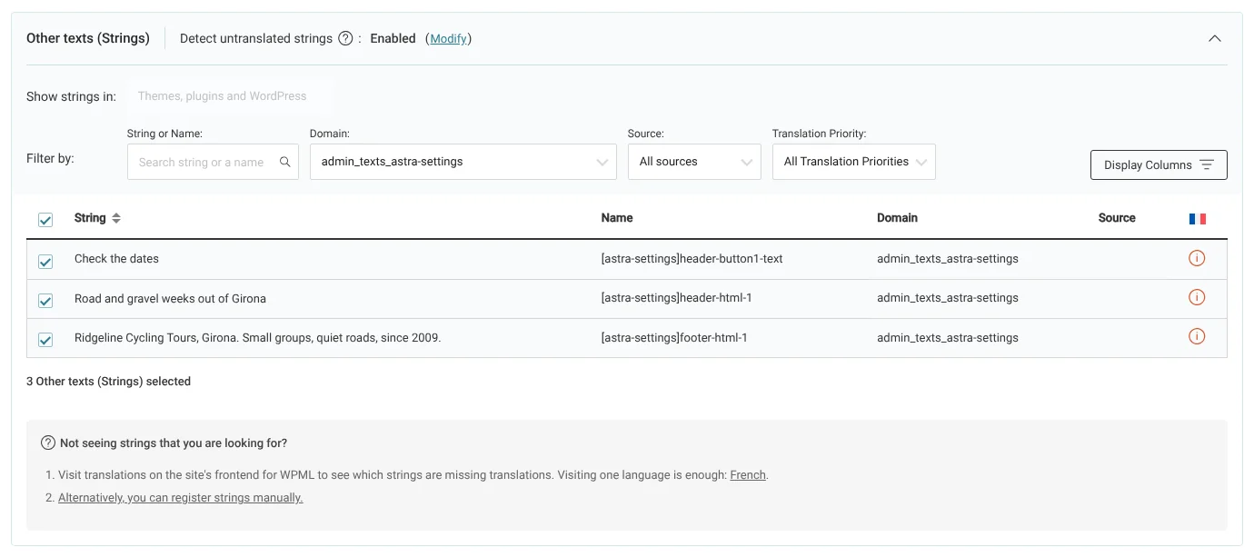Image resolution: width=1254 pixels, height=557 pixels.
Task: Uncheck the Road and gravel weeks row
Action: click(45, 300)
